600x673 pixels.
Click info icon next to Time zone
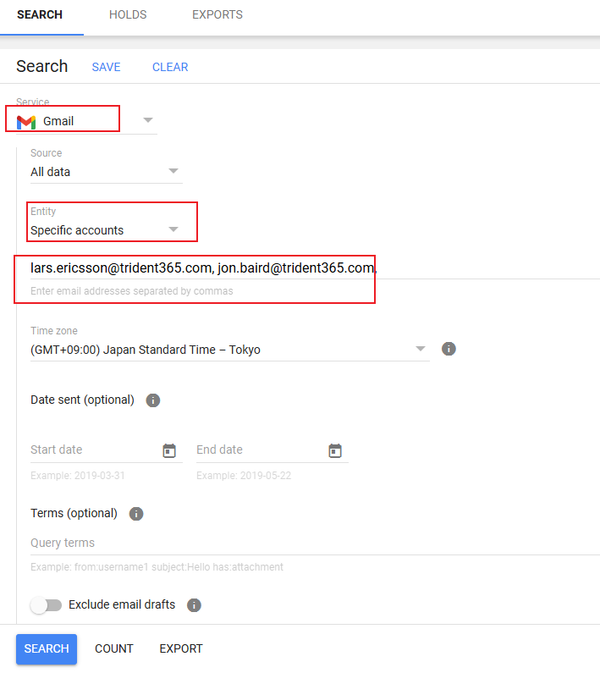(449, 349)
